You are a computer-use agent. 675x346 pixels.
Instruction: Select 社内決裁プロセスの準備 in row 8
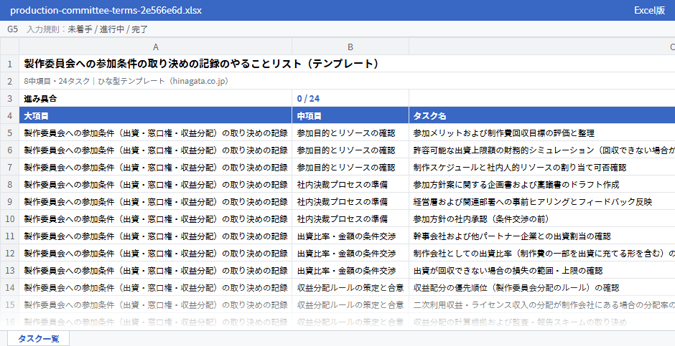350,185
